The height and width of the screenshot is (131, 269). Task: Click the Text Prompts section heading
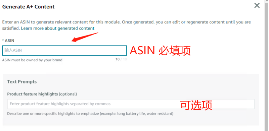pyautogui.click(x=22, y=82)
